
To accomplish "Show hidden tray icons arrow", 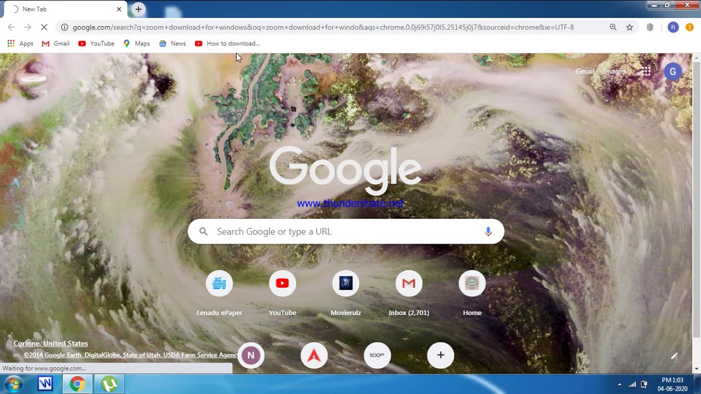I will pyautogui.click(x=619, y=385).
